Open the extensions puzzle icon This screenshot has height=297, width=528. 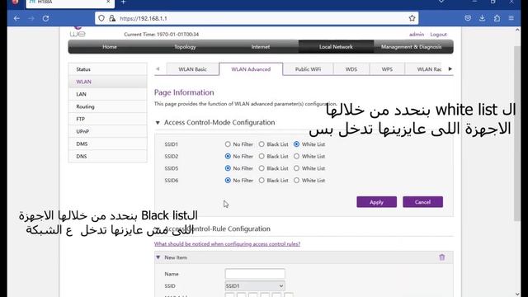click(497, 18)
